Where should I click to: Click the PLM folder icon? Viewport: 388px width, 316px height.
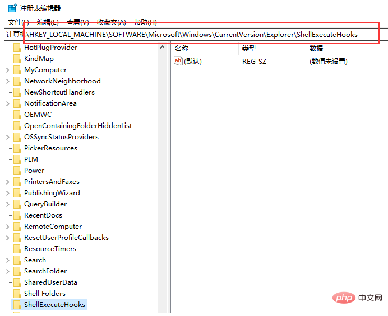click(x=17, y=159)
